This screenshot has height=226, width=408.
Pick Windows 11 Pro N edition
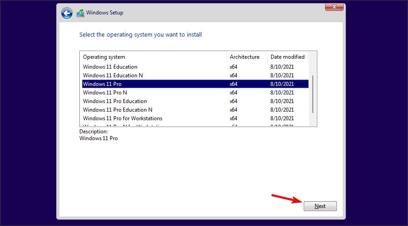[x=105, y=93]
